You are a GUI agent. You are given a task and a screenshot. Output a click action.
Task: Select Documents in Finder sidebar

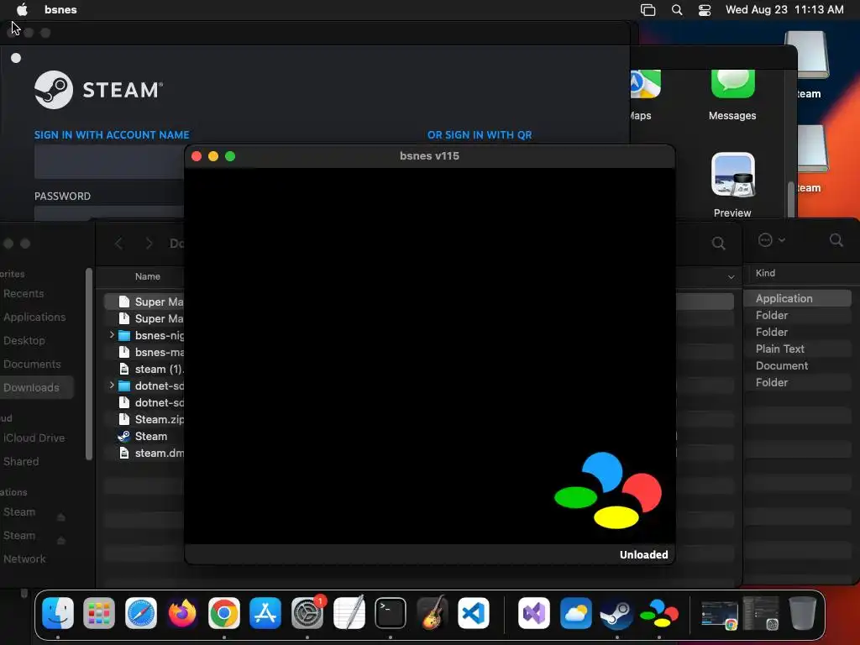tap(32, 364)
